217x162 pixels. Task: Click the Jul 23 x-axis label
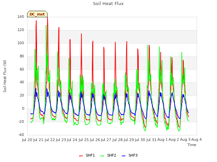[x=61, y=140]
